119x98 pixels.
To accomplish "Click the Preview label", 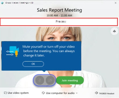I will pos(61,21).
